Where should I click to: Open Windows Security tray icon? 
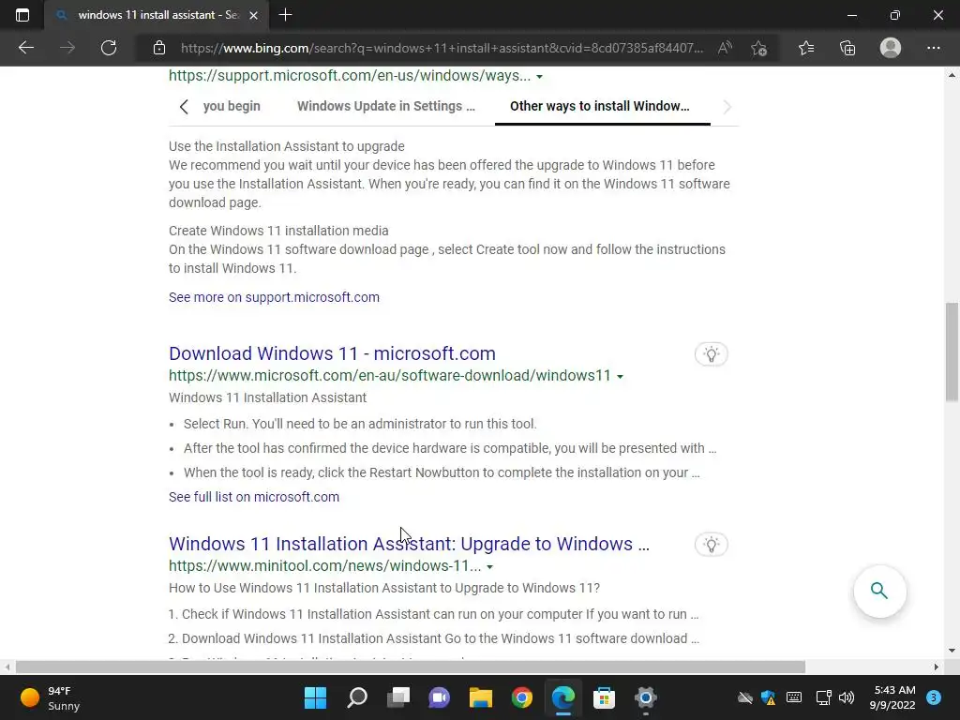coord(769,697)
